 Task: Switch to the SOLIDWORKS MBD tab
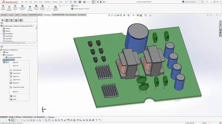tap(58, 15)
